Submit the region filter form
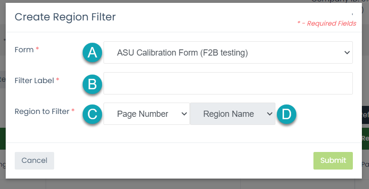Viewport: 369px width, 189px height. 333,161
